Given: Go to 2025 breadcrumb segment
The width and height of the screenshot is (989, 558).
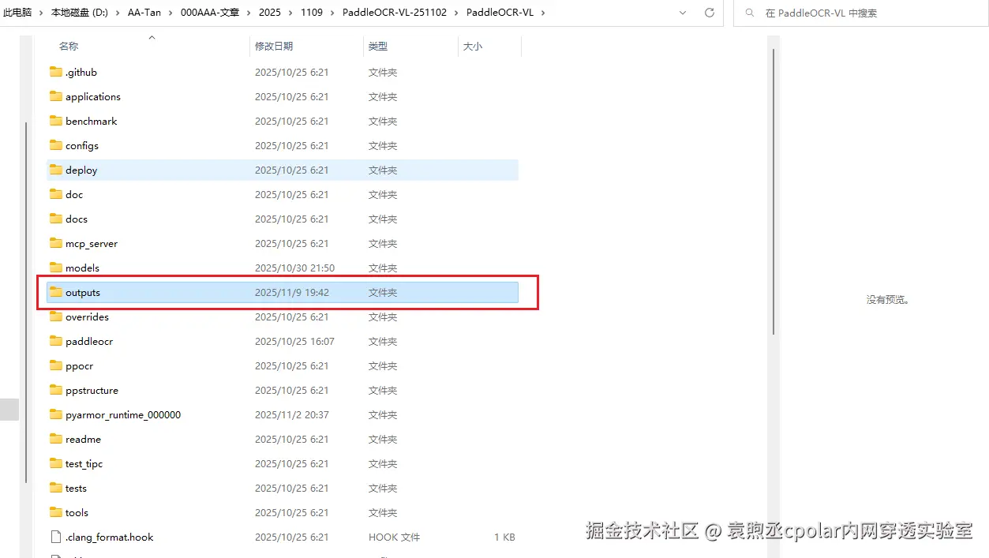Looking at the screenshot, I should (x=269, y=13).
